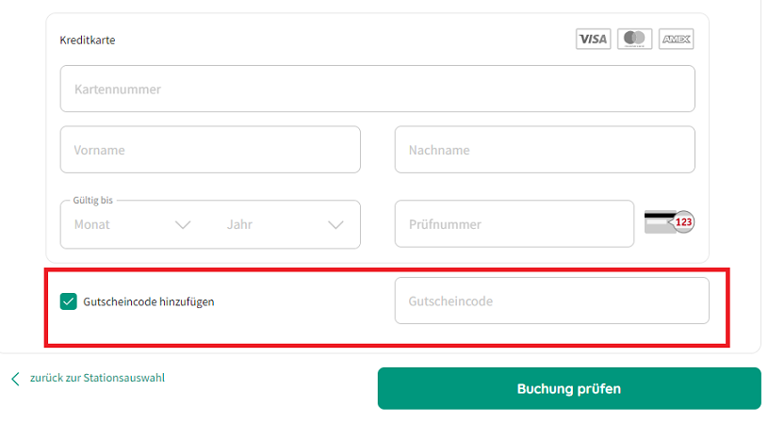This screenshot has height=439, width=768.
Task: Click the Visa card logo
Action: (593, 39)
